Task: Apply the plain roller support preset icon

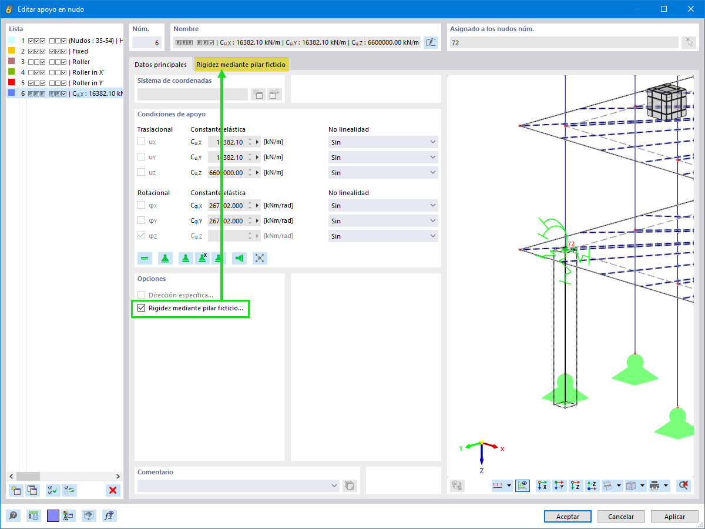Action: tap(186, 258)
